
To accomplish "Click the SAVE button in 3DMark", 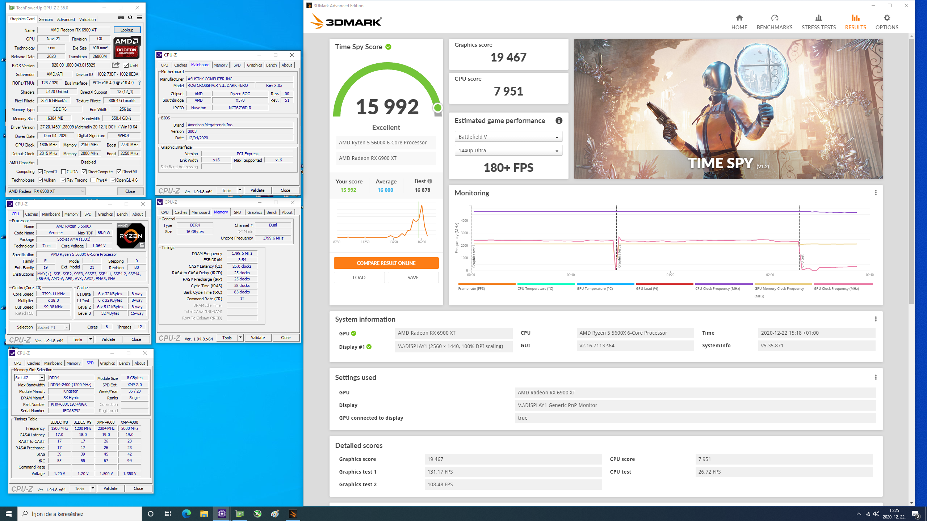I will pos(413,278).
